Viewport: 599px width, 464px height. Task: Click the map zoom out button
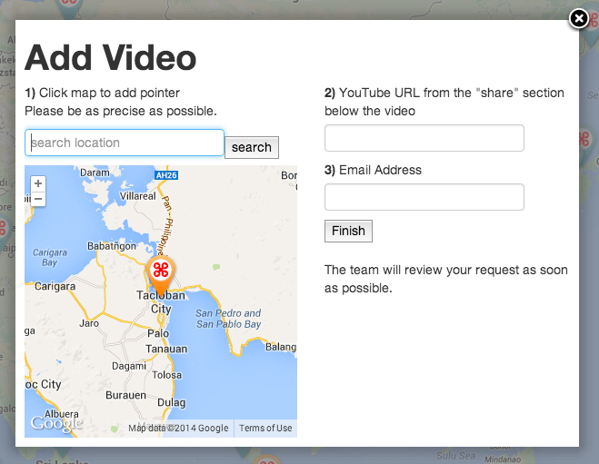[x=38, y=198]
